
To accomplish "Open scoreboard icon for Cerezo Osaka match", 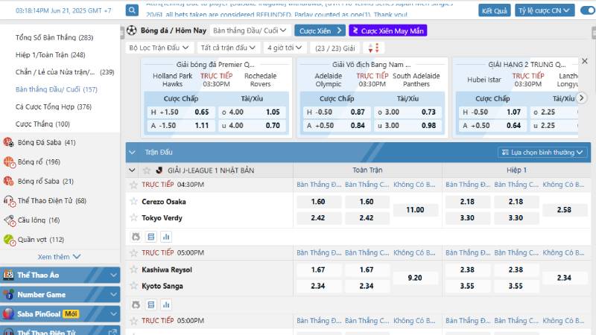I will 151,237.
